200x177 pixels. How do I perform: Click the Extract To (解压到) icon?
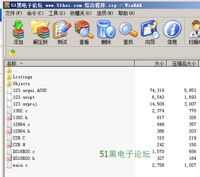click(x=40, y=29)
